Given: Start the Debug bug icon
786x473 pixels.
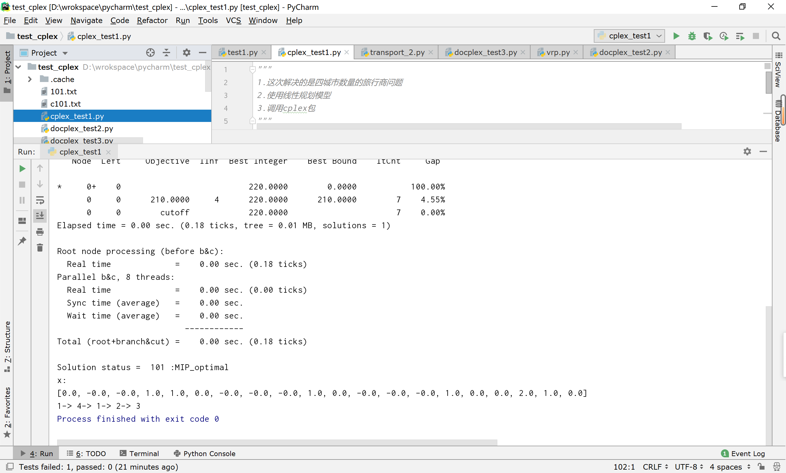Looking at the screenshot, I should [x=692, y=36].
